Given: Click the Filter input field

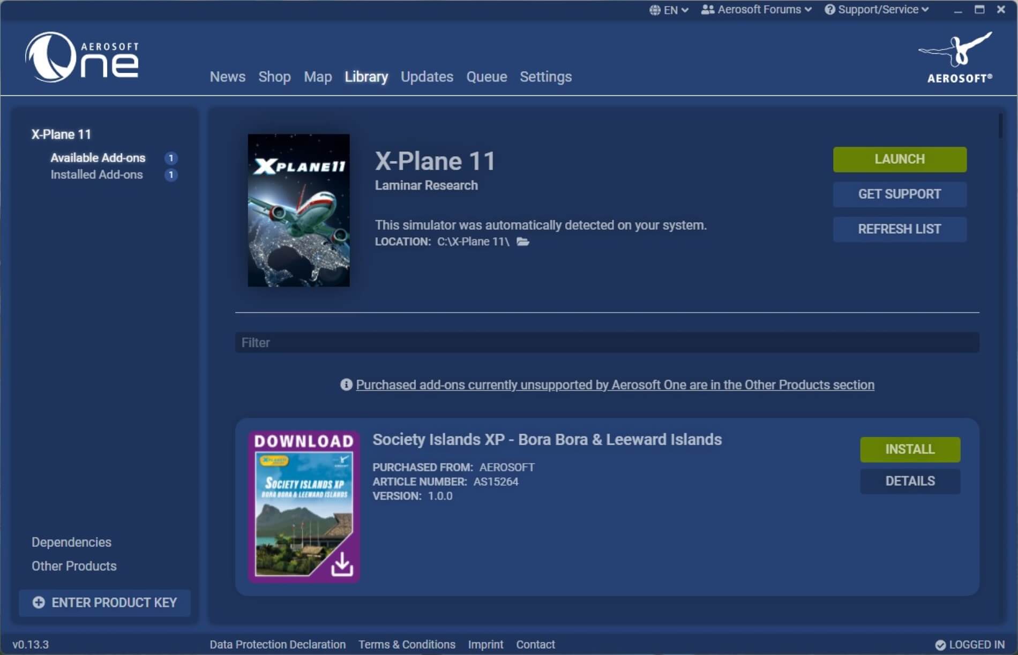Looking at the screenshot, I should tap(607, 343).
